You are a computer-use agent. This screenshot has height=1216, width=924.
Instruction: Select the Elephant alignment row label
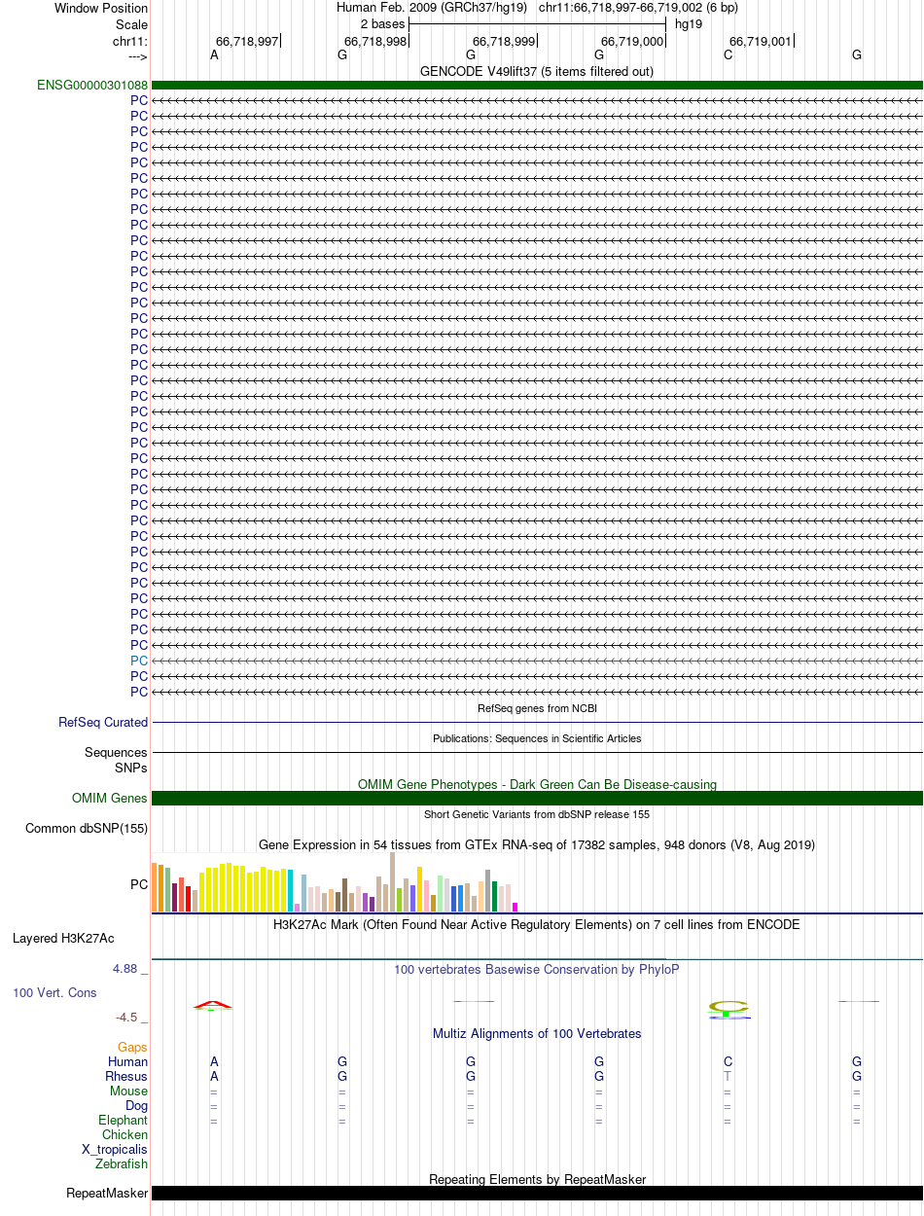124,1120
